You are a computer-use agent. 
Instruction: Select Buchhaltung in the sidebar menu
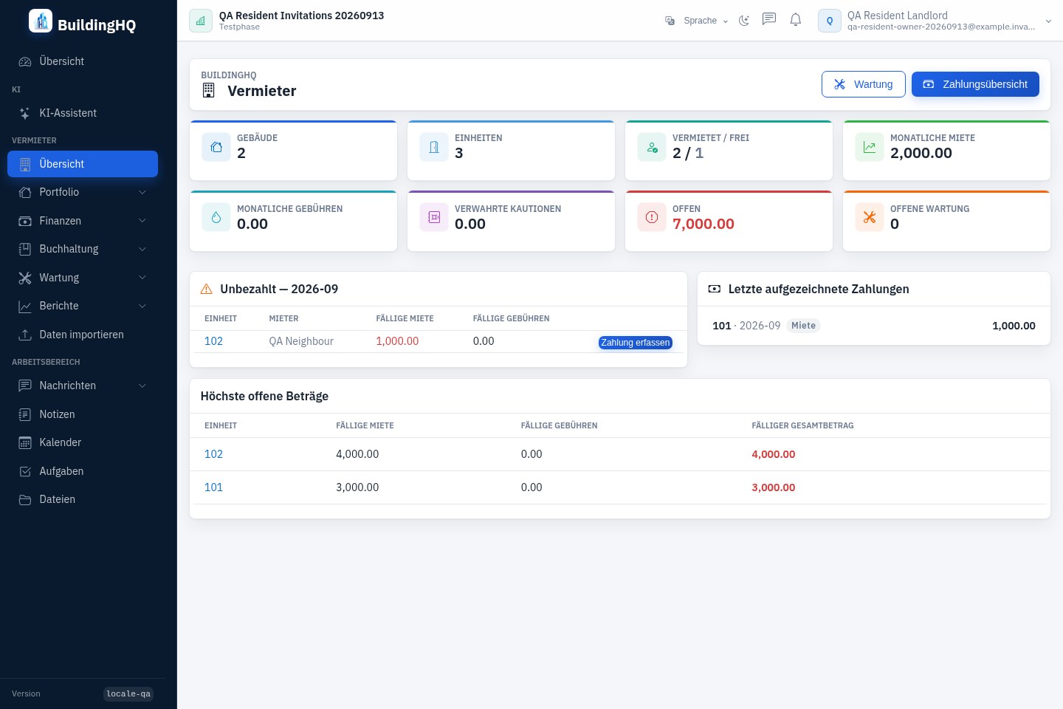click(x=83, y=249)
